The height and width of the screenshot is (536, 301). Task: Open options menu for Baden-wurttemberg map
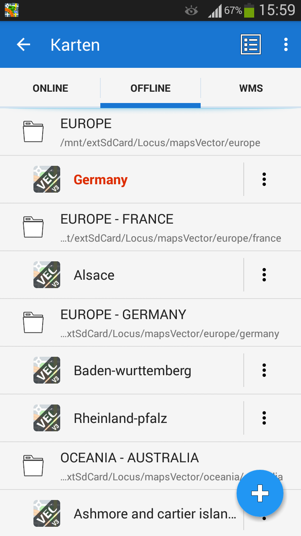[264, 370]
